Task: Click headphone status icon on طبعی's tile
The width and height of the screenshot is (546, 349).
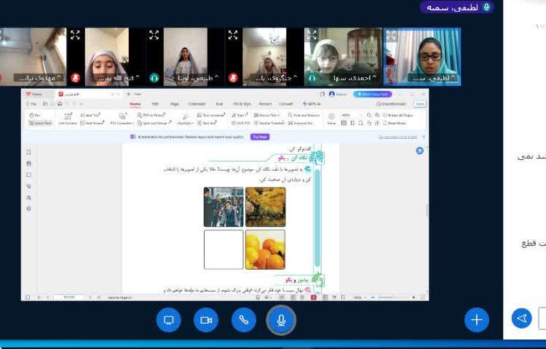Action: point(154,78)
